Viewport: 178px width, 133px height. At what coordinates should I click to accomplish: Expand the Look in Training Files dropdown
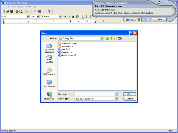(102, 39)
